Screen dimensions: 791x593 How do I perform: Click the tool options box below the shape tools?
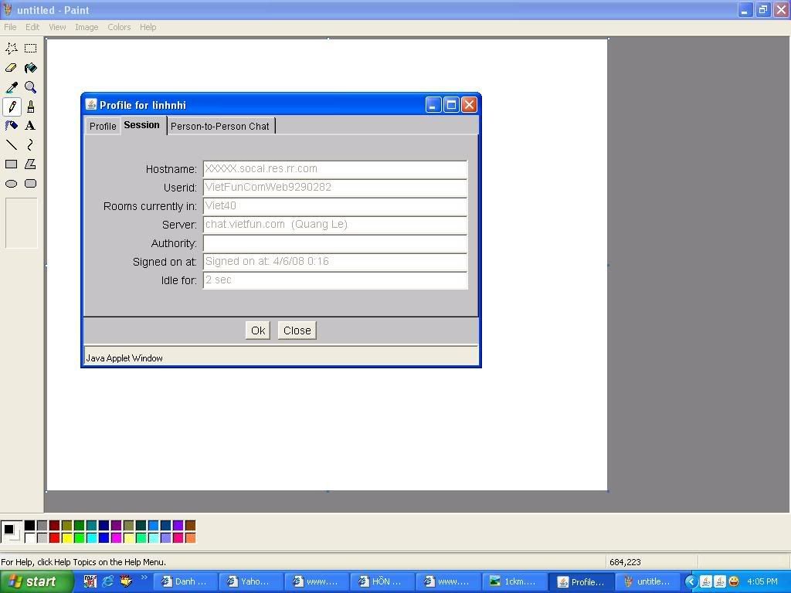(x=21, y=223)
